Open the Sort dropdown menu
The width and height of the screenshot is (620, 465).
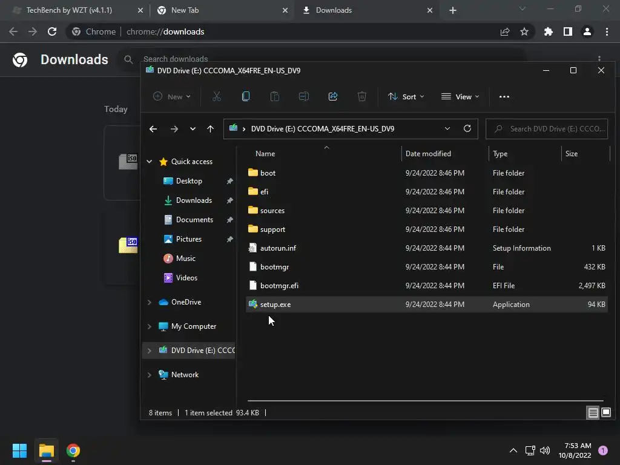[x=406, y=96]
